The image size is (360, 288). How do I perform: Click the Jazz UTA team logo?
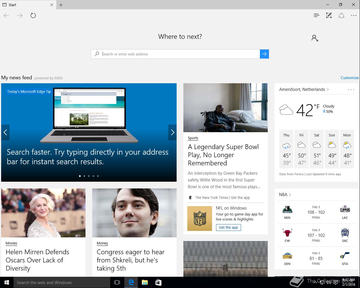tap(345, 256)
